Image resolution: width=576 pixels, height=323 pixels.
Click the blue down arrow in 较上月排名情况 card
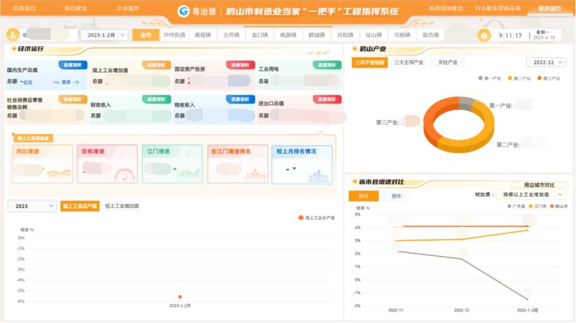pos(294,169)
